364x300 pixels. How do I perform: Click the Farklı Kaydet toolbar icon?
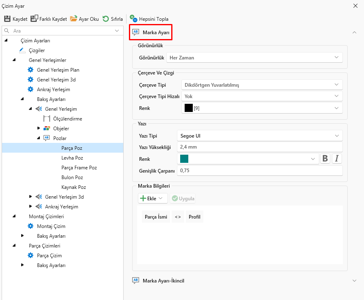pyautogui.click(x=34, y=19)
